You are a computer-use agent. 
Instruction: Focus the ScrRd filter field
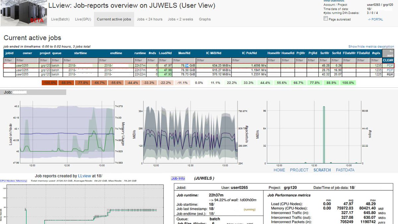[x=336, y=60]
